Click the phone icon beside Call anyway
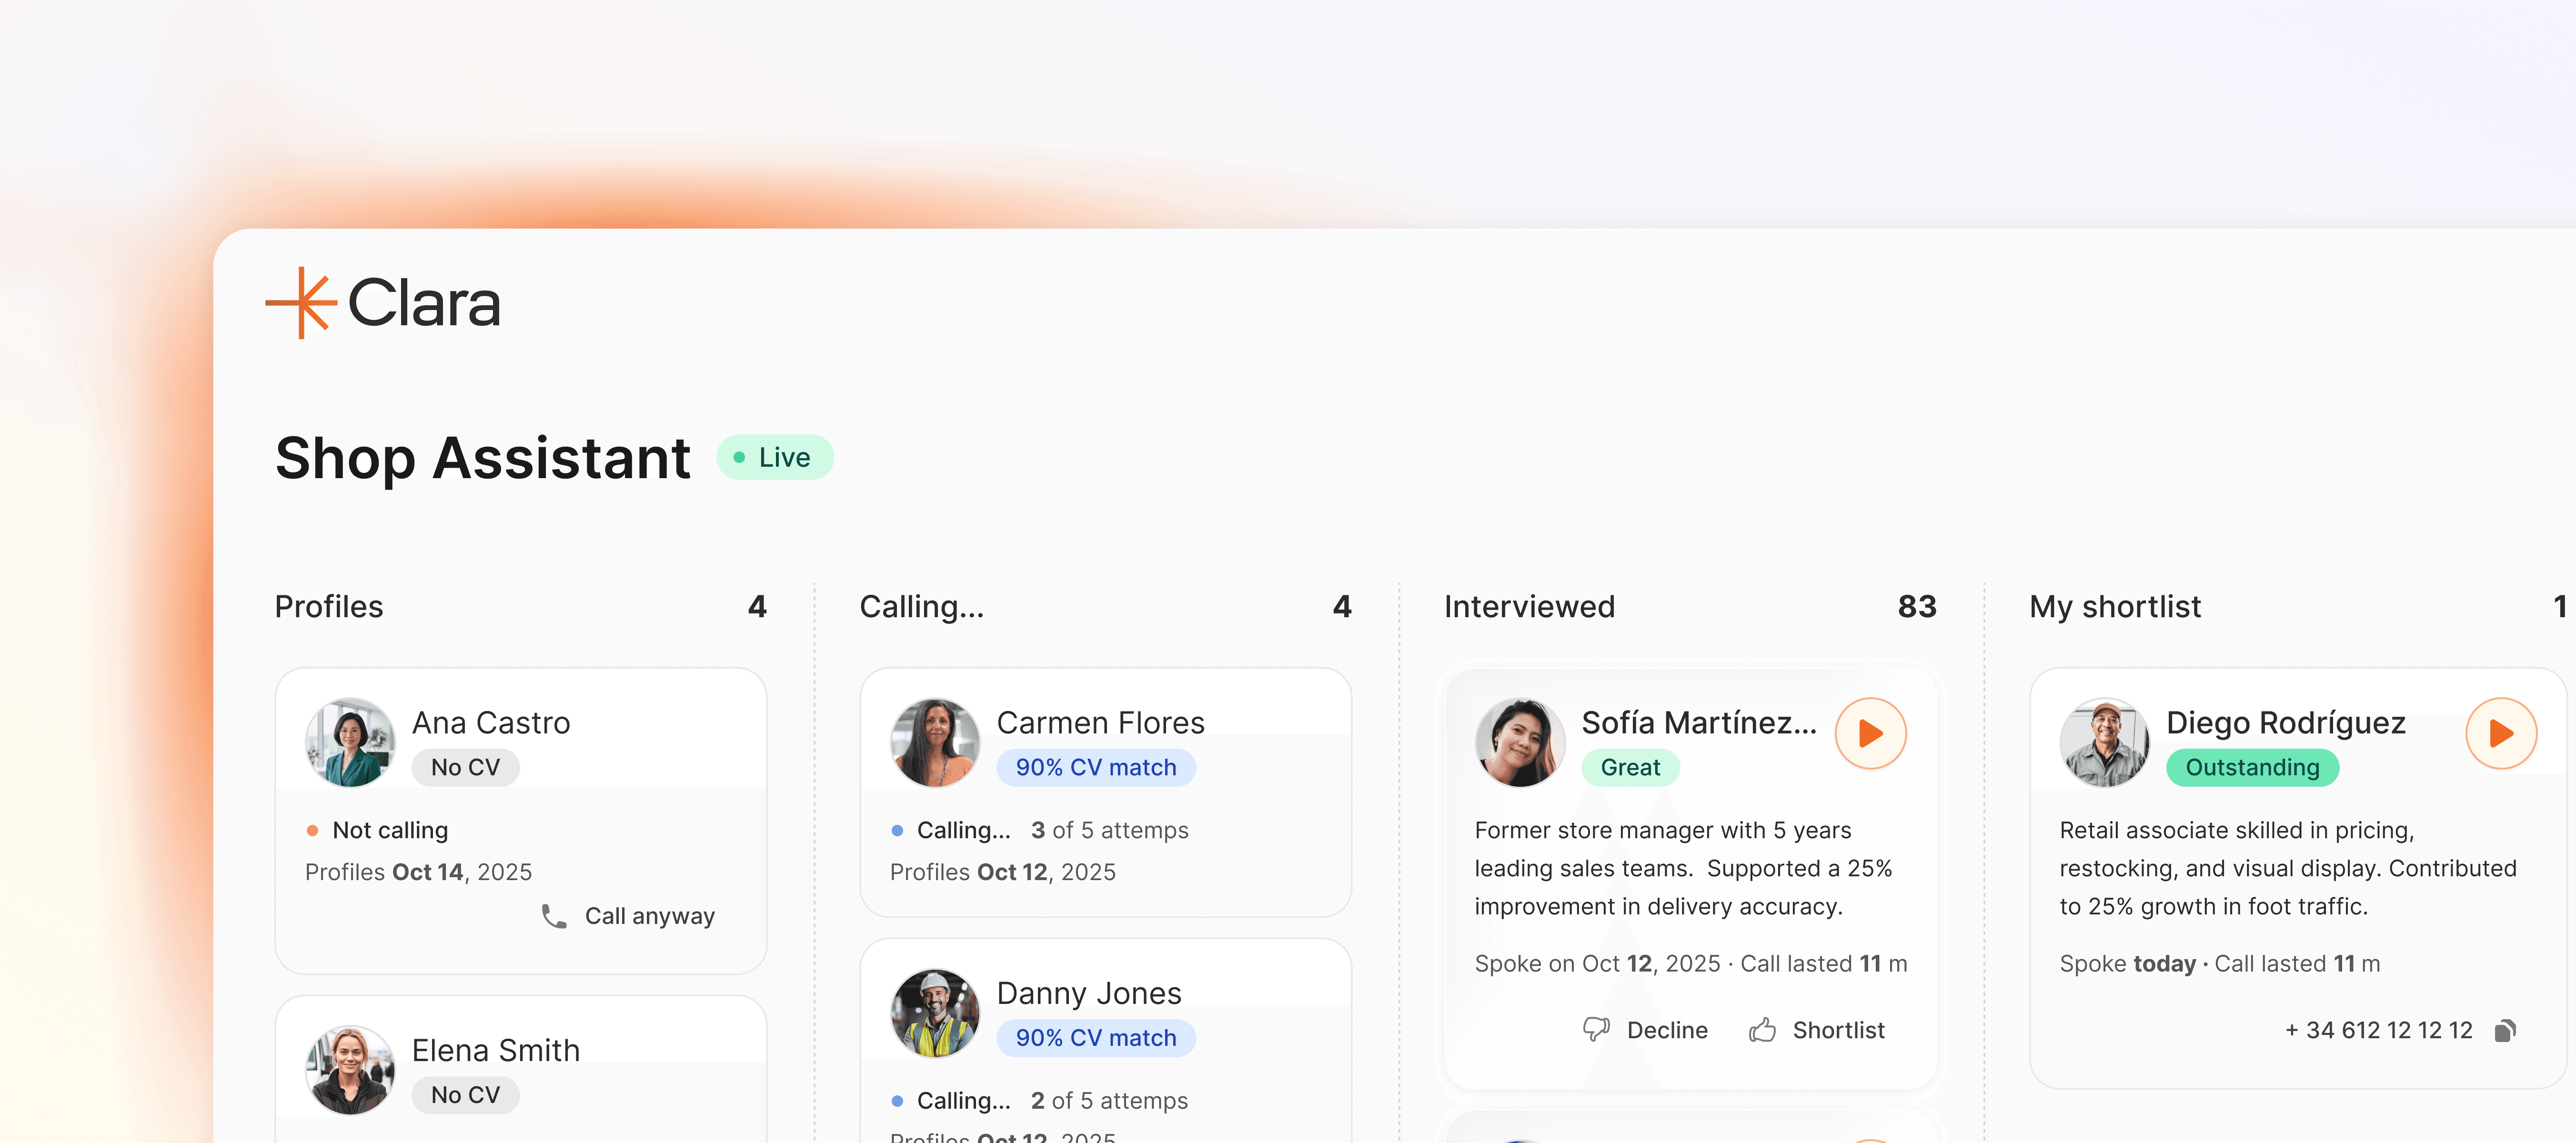2576x1143 pixels. [554, 915]
